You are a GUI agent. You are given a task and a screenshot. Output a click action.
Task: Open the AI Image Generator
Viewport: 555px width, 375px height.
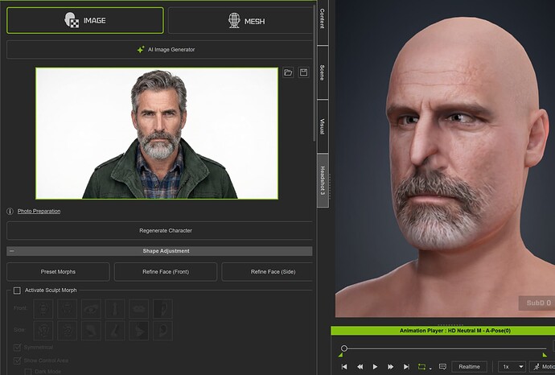[159, 50]
